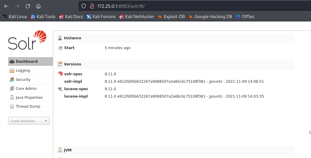Viewport: 311px width, 158px height.
Task: Click the Versions section heading
Action: coord(72,64)
